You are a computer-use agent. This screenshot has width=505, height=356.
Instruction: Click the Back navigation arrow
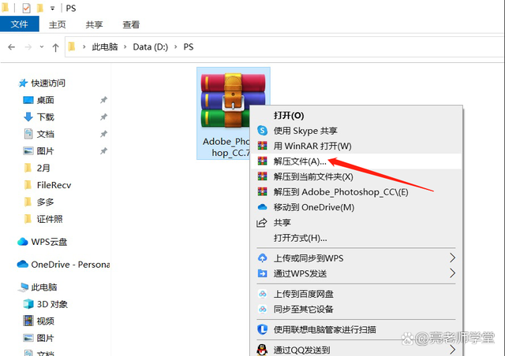click(12, 47)
